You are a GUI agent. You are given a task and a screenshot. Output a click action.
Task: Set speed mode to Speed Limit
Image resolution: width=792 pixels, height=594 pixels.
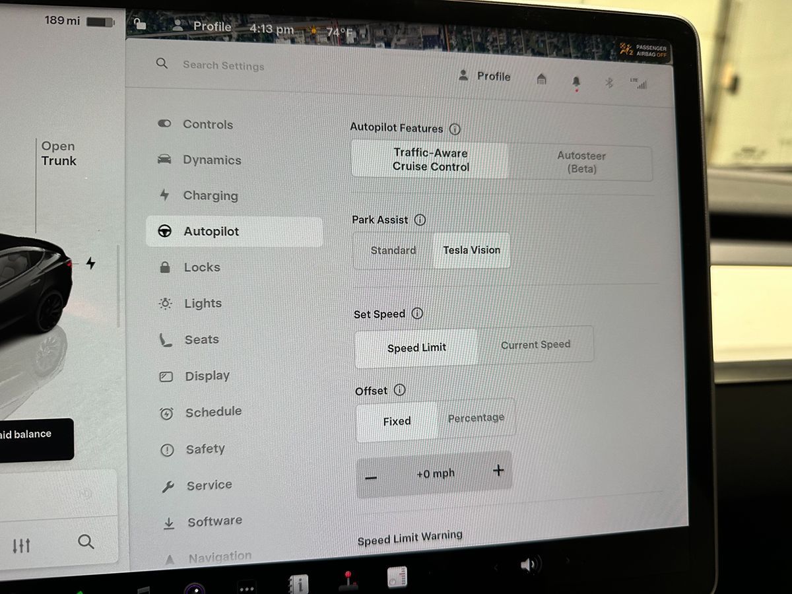pos(416,348)
